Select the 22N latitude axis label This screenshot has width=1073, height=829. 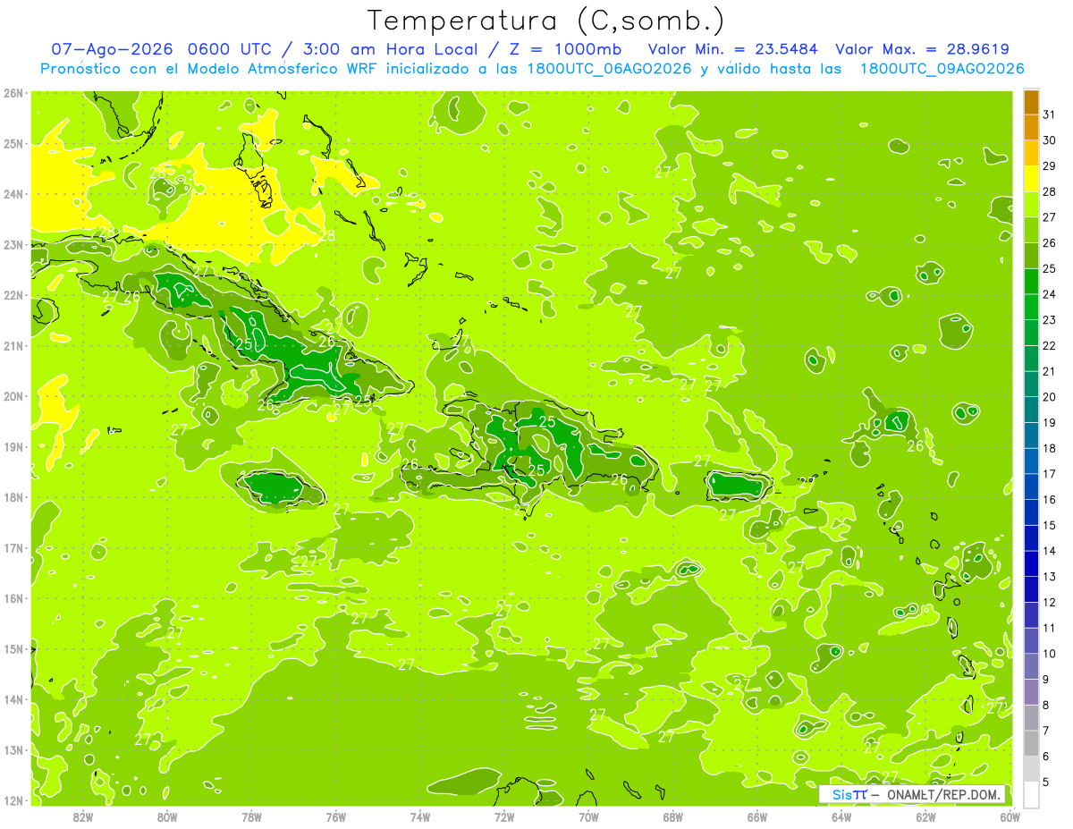(x=13, y=295)
